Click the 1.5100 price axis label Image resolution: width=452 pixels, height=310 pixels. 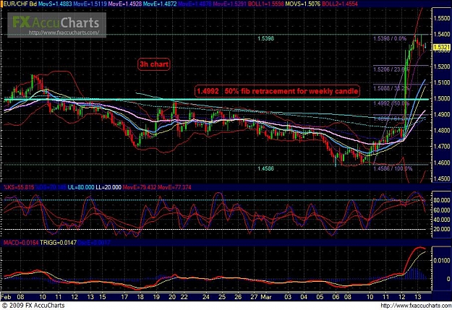click(x=442, y=82)
